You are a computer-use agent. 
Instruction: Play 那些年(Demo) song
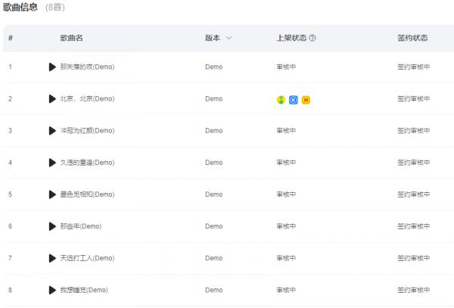pyautogui.click(x=52, y=226)
